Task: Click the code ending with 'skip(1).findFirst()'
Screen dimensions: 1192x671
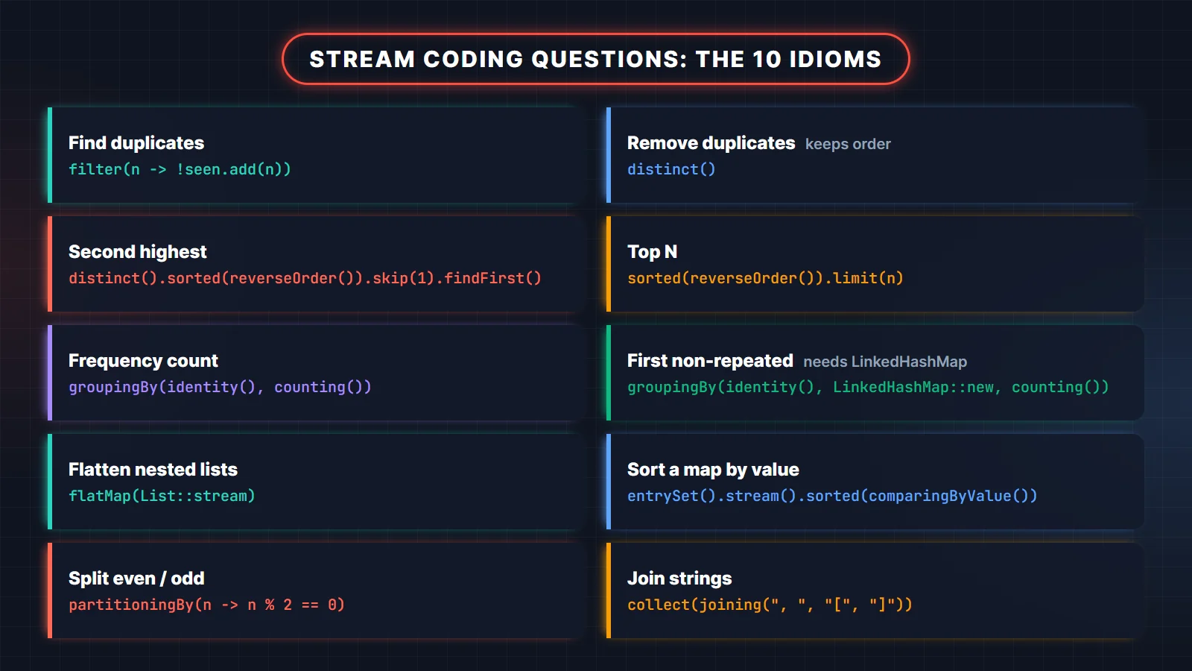Action: coord(305,278)
